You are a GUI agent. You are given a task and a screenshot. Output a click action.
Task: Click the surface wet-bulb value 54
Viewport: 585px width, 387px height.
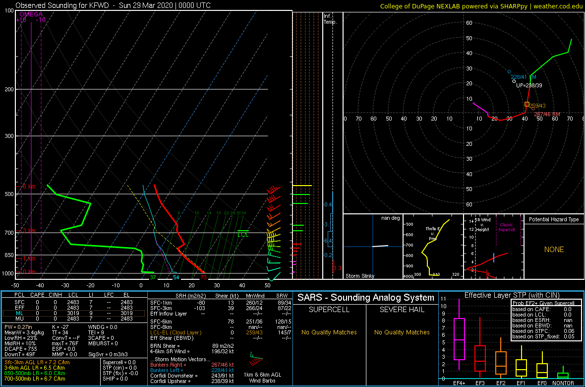pos(176,277)
